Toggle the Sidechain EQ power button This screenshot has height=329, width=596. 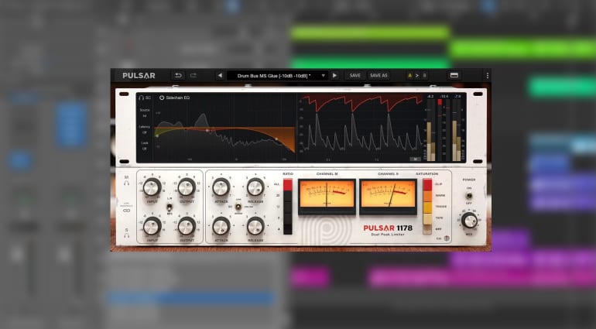(x=162, y=98)
